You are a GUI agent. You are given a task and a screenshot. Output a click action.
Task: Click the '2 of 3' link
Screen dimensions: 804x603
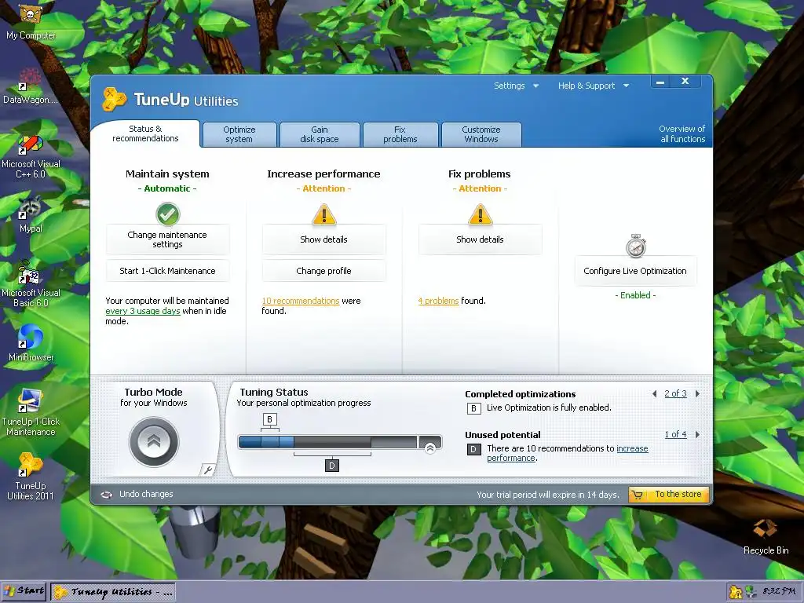675,394
